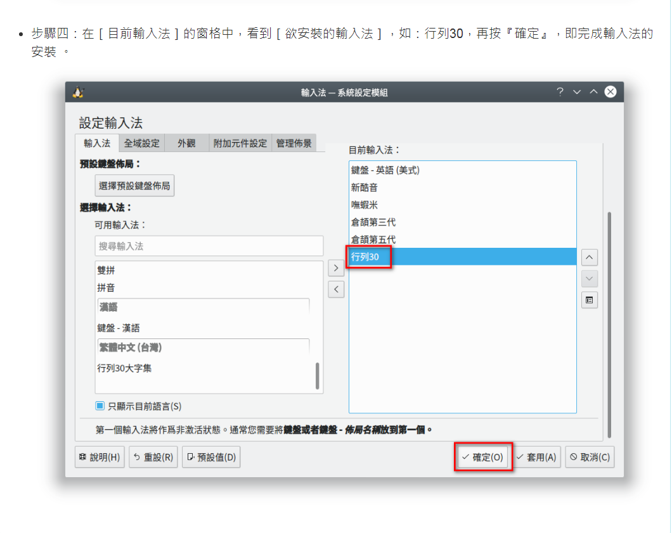
Task: Remove input method with left arrow
Action: pos(336,290)
